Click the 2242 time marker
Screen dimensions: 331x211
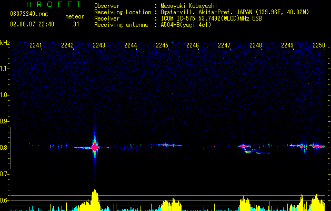[67, 45]
